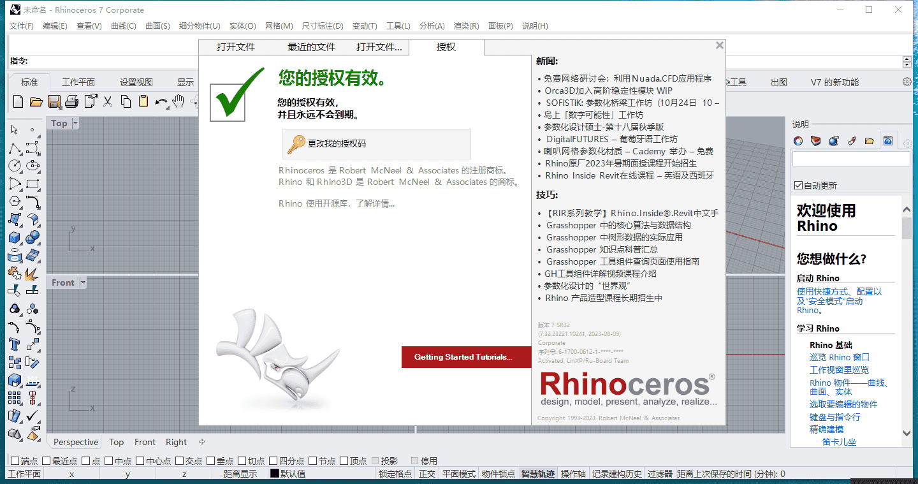Screen dimensions: 918x484
Task: Click the Copy icon in toolbar
Action: pos(126,101)
